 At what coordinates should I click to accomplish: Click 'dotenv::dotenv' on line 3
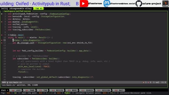click(x=21, y=19)
